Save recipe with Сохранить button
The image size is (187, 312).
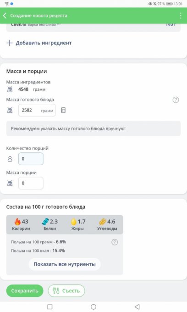(x=25, y=291)
